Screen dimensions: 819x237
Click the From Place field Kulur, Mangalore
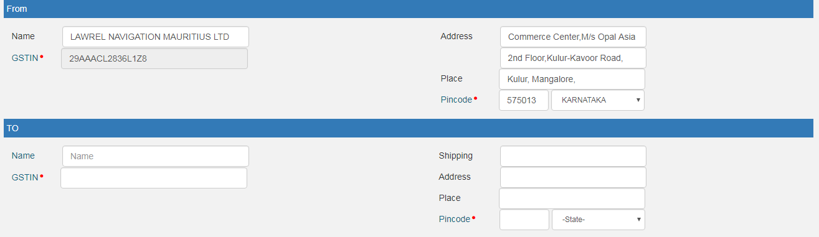pyautogui.click(x=572, y=79)
